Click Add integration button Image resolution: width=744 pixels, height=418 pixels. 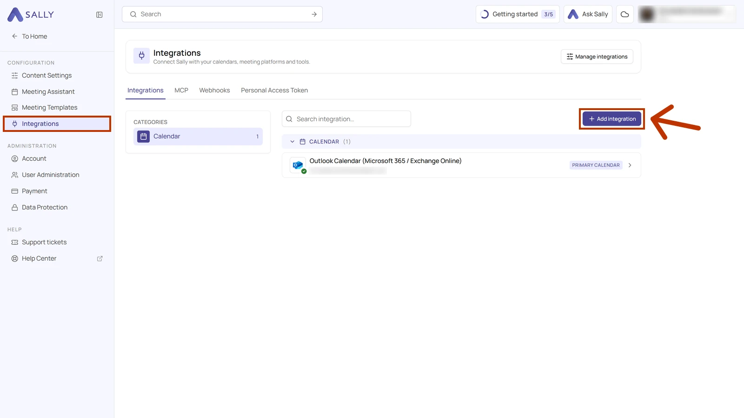(x=612, y=119)
